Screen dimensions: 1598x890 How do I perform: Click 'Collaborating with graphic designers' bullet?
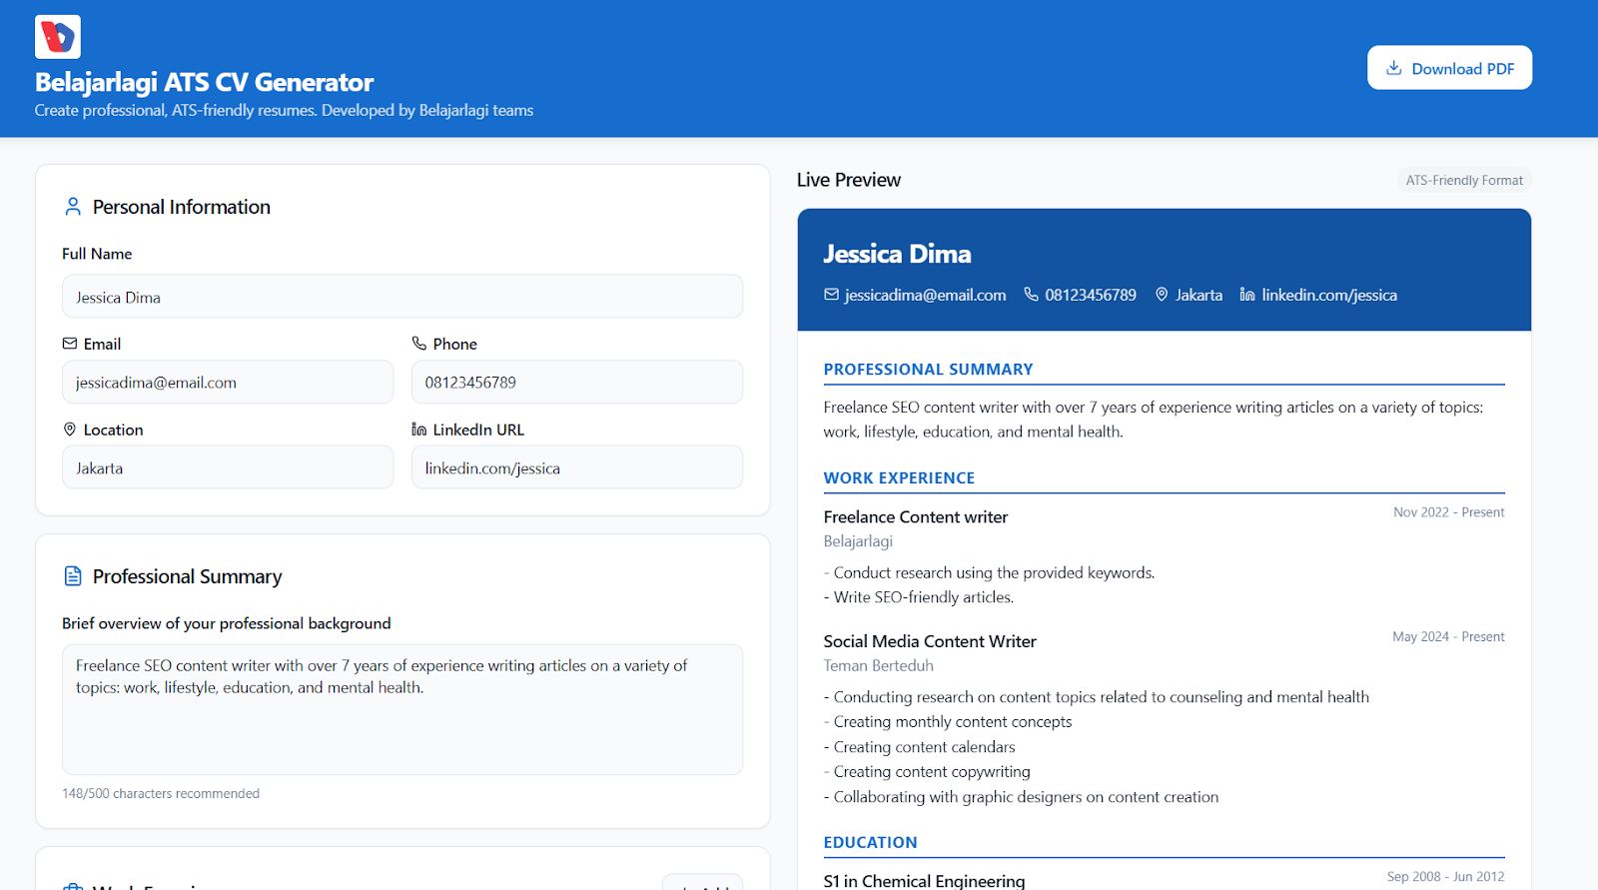point(1021,797)
